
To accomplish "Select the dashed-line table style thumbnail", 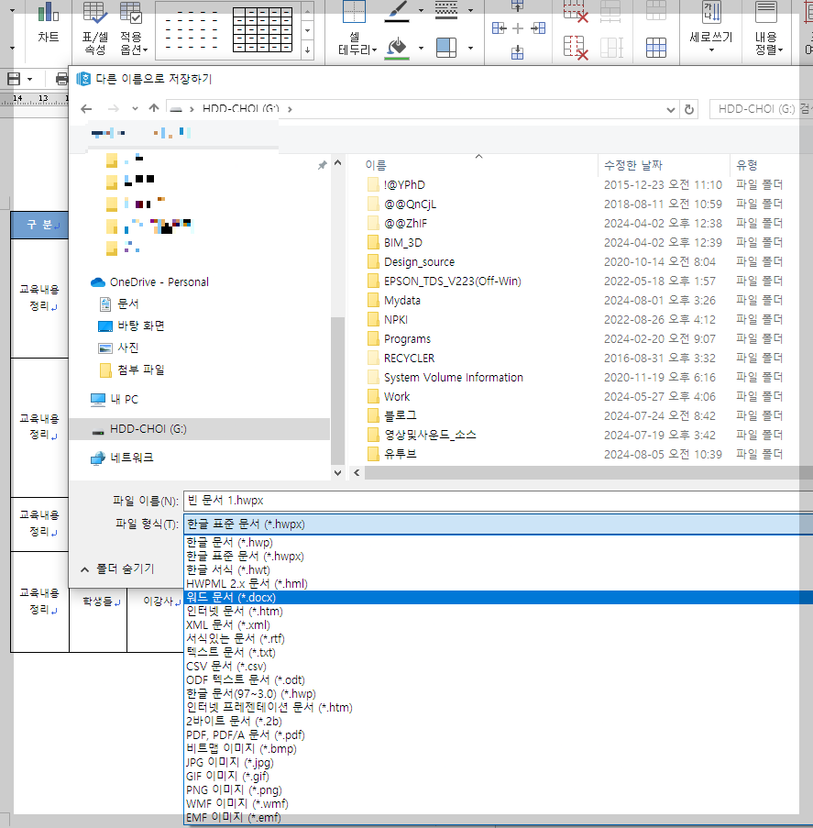I will (x=192, y=30).
